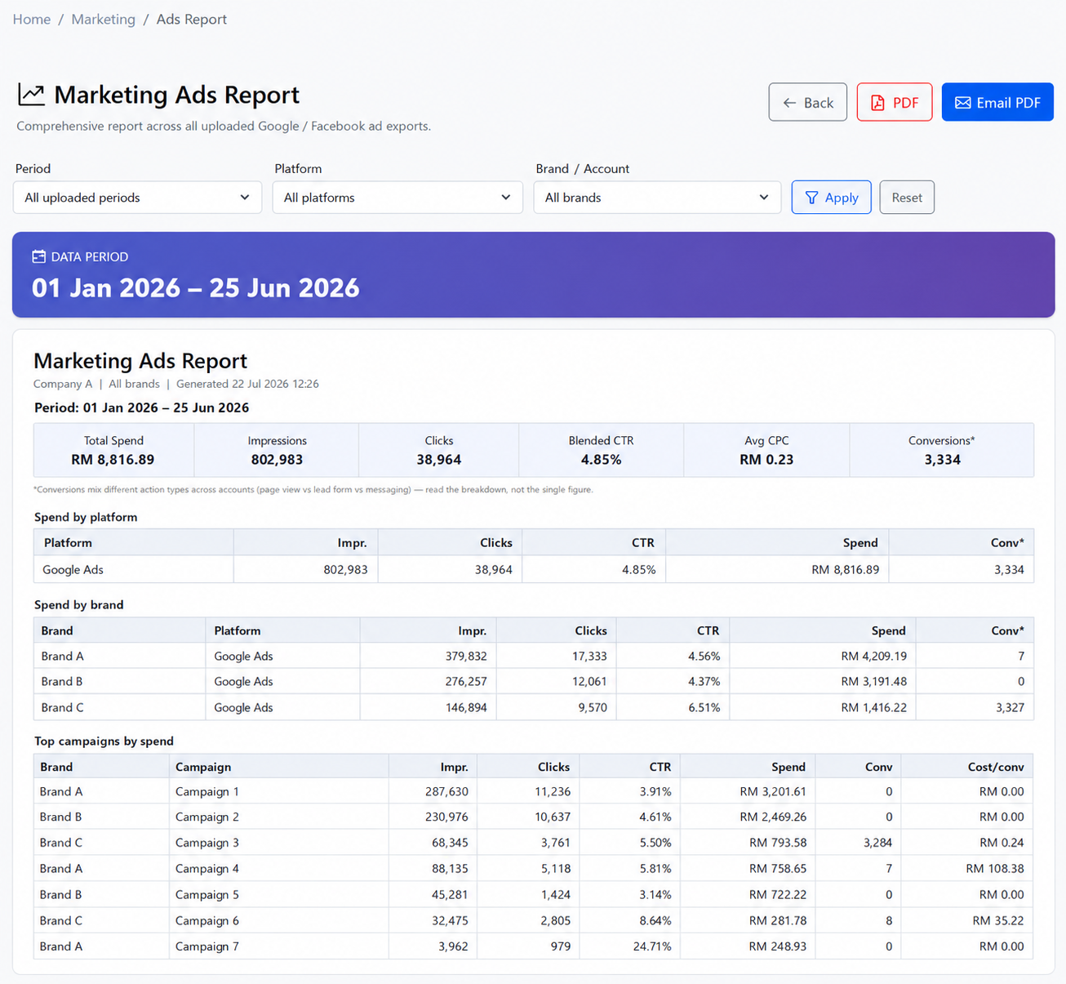Click the Impressions value 802,983 in summary card
Image resolution: width=1066 pixels, height=984 pixels.
[x=277, y=460]
